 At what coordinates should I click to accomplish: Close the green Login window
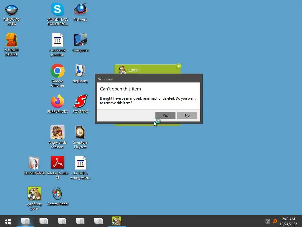(x=179, y=66)
